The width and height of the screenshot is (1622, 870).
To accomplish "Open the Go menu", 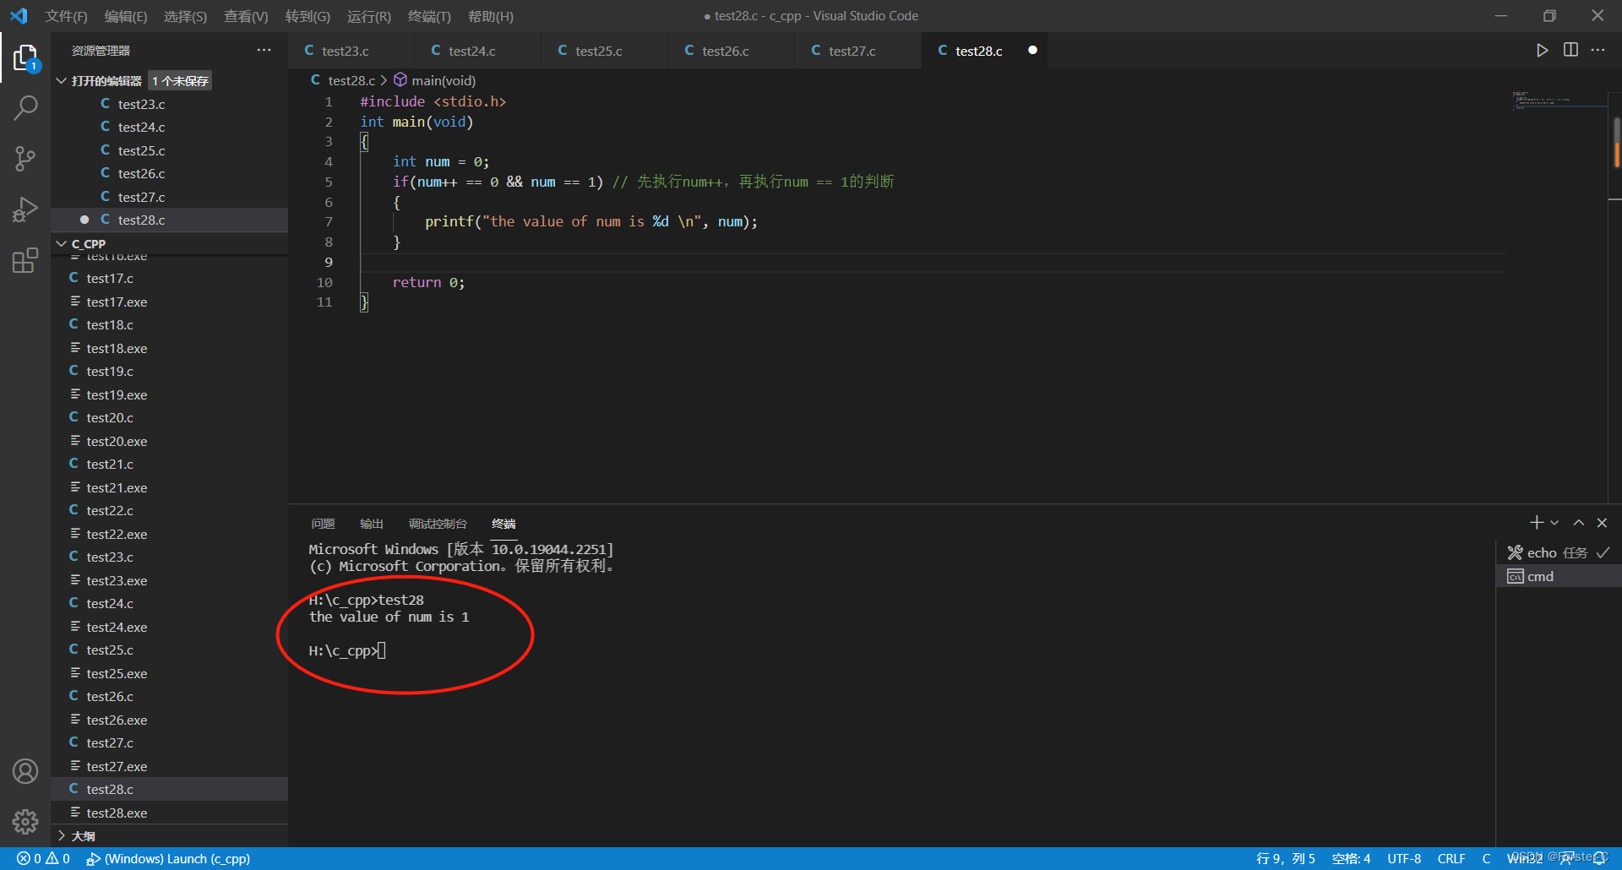I will [x=308, y=16].
